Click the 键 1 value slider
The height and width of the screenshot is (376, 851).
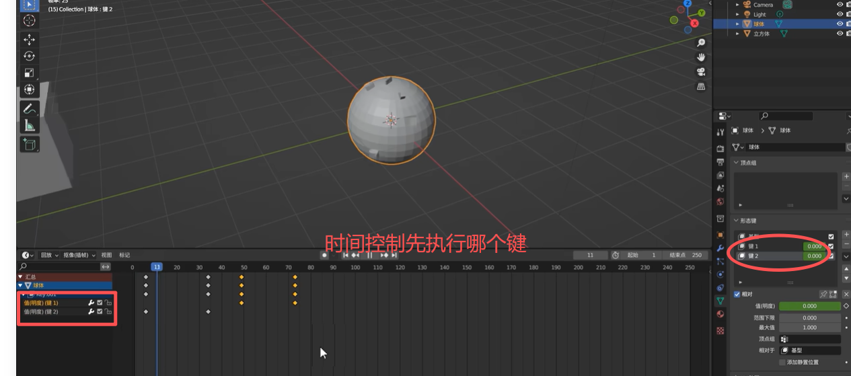point(814,246)
